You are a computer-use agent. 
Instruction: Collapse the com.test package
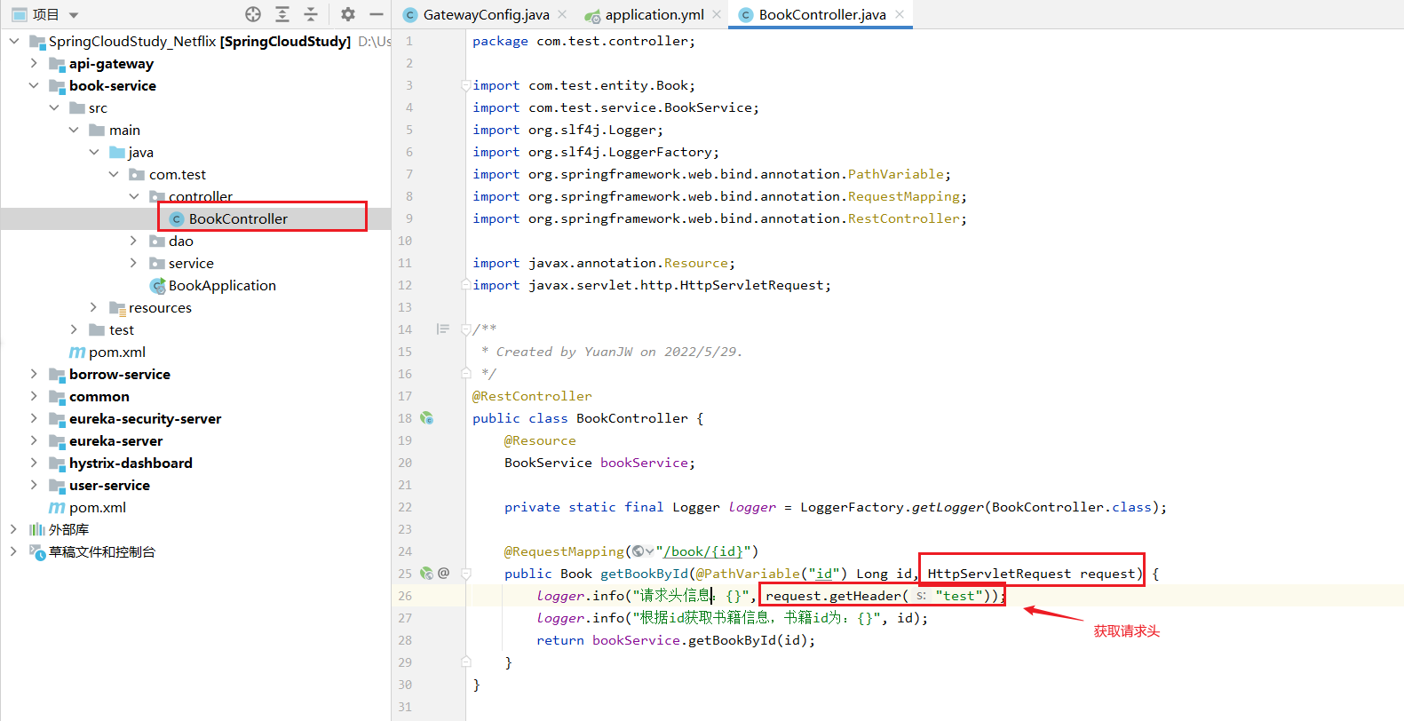click(114, 174)
